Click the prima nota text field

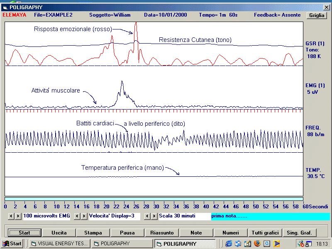270,216
